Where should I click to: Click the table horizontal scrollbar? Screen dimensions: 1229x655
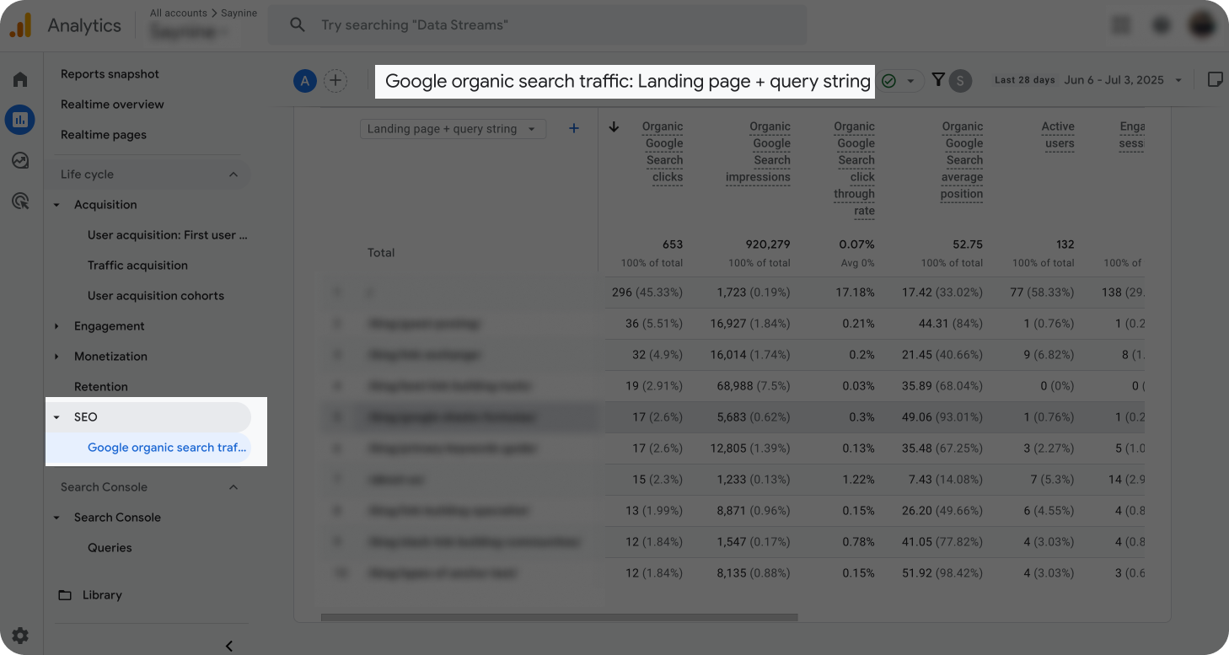click(559, 618)
